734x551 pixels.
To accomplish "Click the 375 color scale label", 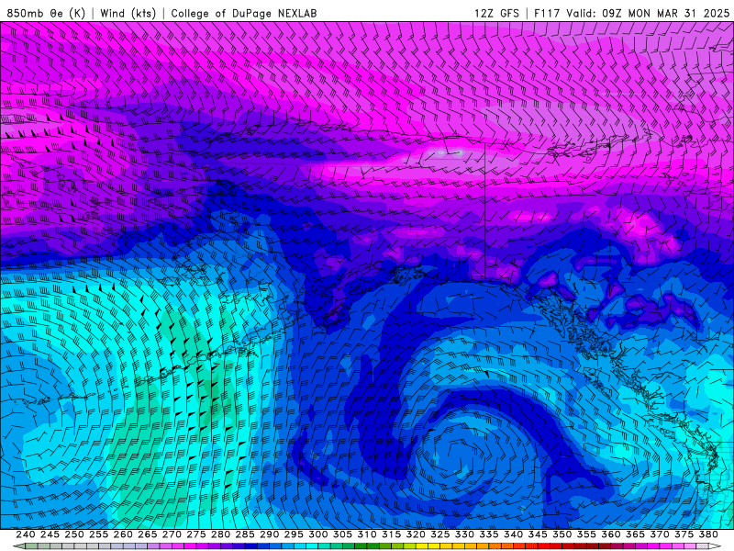I will (684, 534).
